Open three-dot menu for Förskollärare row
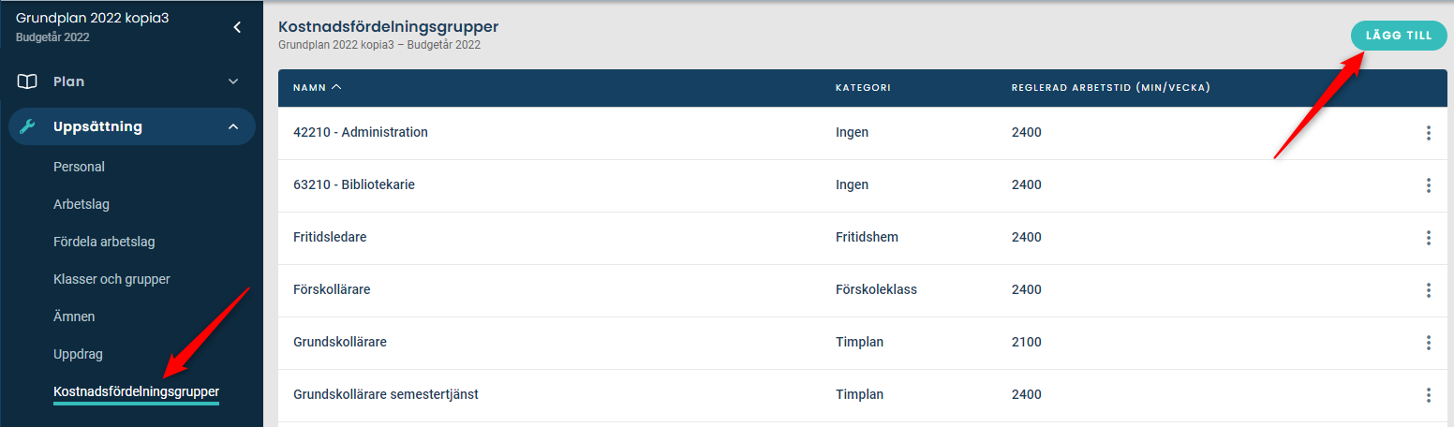Image resolution: width=1454 pixels, height=427 pixels. pyautogui.click(x=1428, y=290)
